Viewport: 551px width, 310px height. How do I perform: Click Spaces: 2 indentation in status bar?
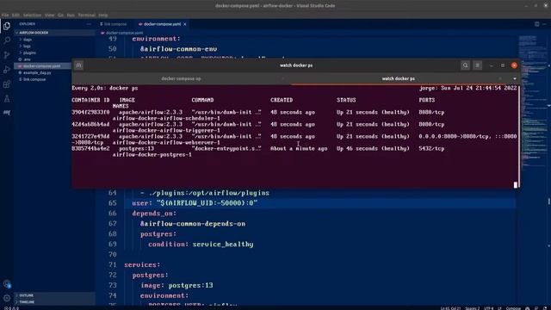[x=472, y=308]
